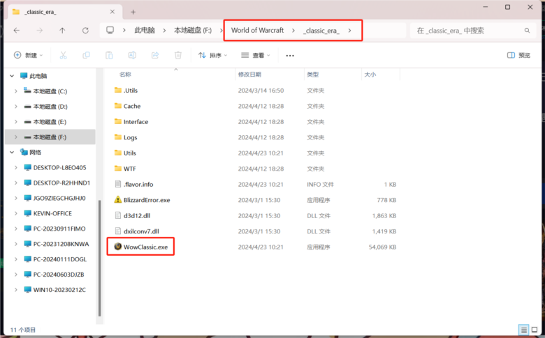Sort by 类型 column header

(313, 74)
